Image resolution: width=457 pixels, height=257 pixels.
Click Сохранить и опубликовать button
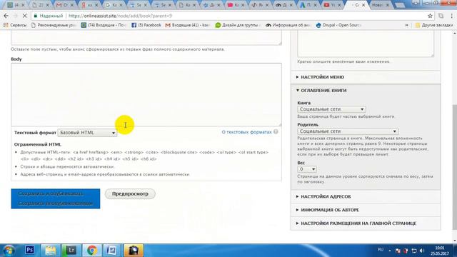[x=51, y=193]
